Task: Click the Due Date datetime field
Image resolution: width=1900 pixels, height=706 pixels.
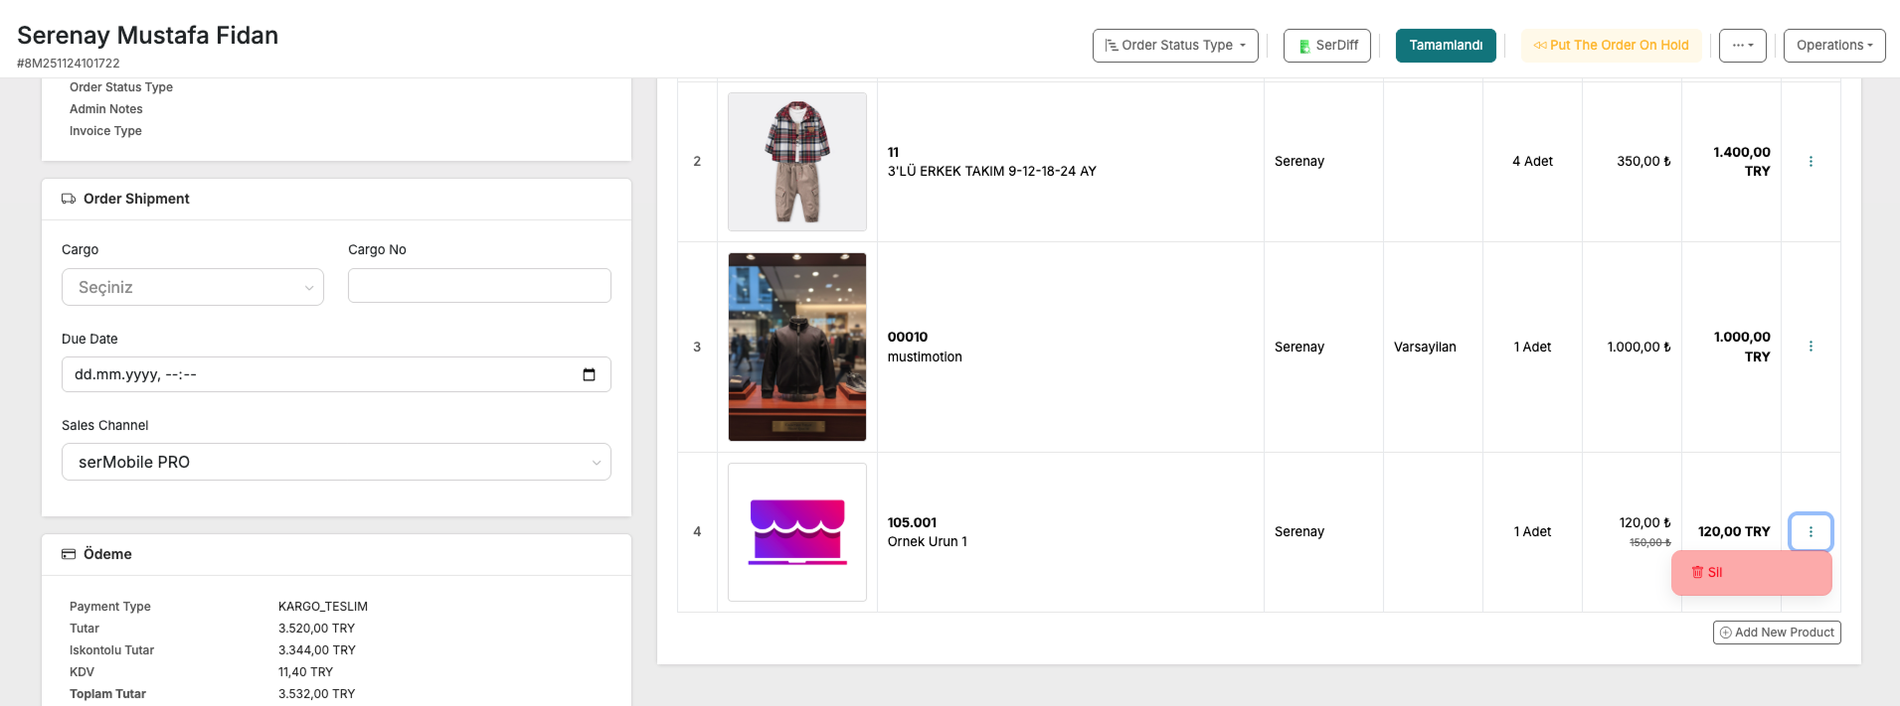Action: 318,374
